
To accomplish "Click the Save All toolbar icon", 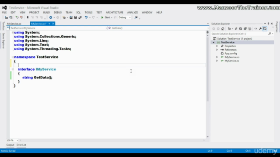I will 80,17.
